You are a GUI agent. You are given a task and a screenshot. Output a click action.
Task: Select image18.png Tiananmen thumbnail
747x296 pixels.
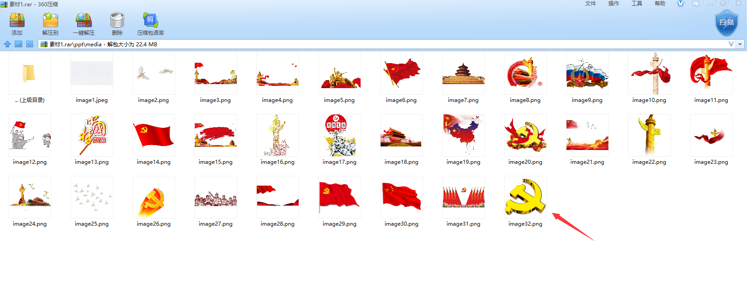tap(402, 135)
